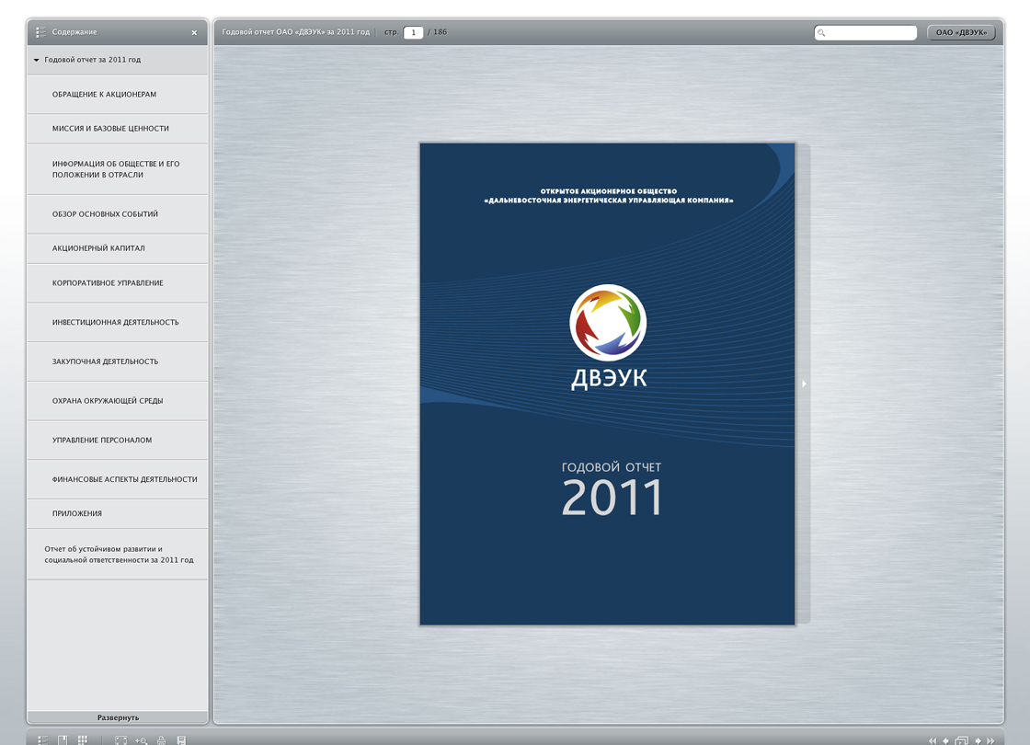The height and width of the screenshot is (745, 1030).
Task: Select АКЦИОНЕРНЫЙ КАПИТАЛ section
Action: click(x=118, y=248)
